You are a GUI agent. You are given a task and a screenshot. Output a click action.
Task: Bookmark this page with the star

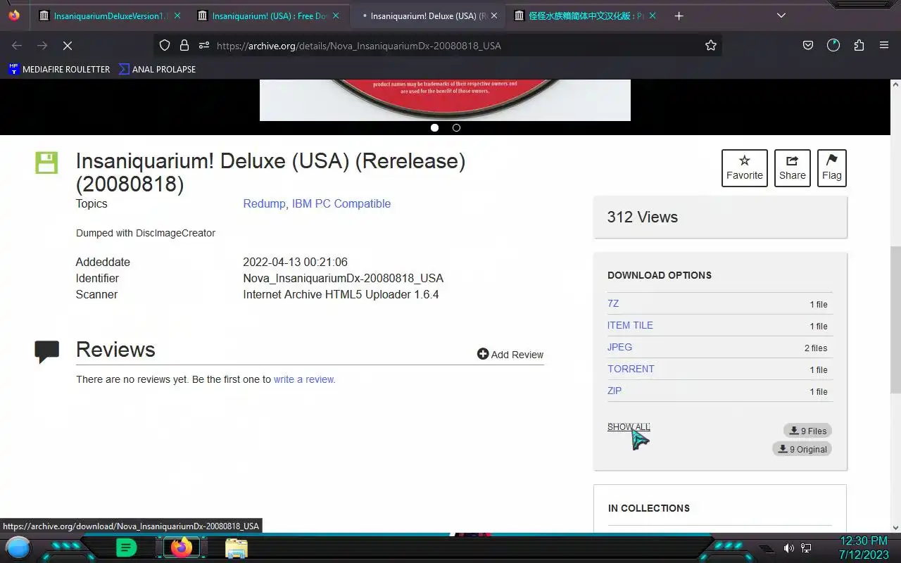pyautogui.click(x=711, y=45)
